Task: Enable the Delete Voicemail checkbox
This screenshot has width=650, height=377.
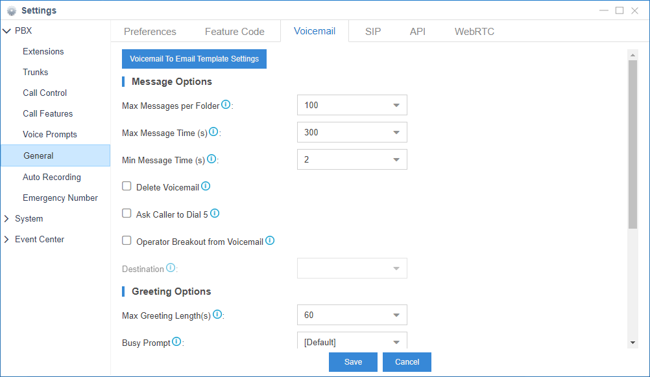Action: [x=127, y=187]
